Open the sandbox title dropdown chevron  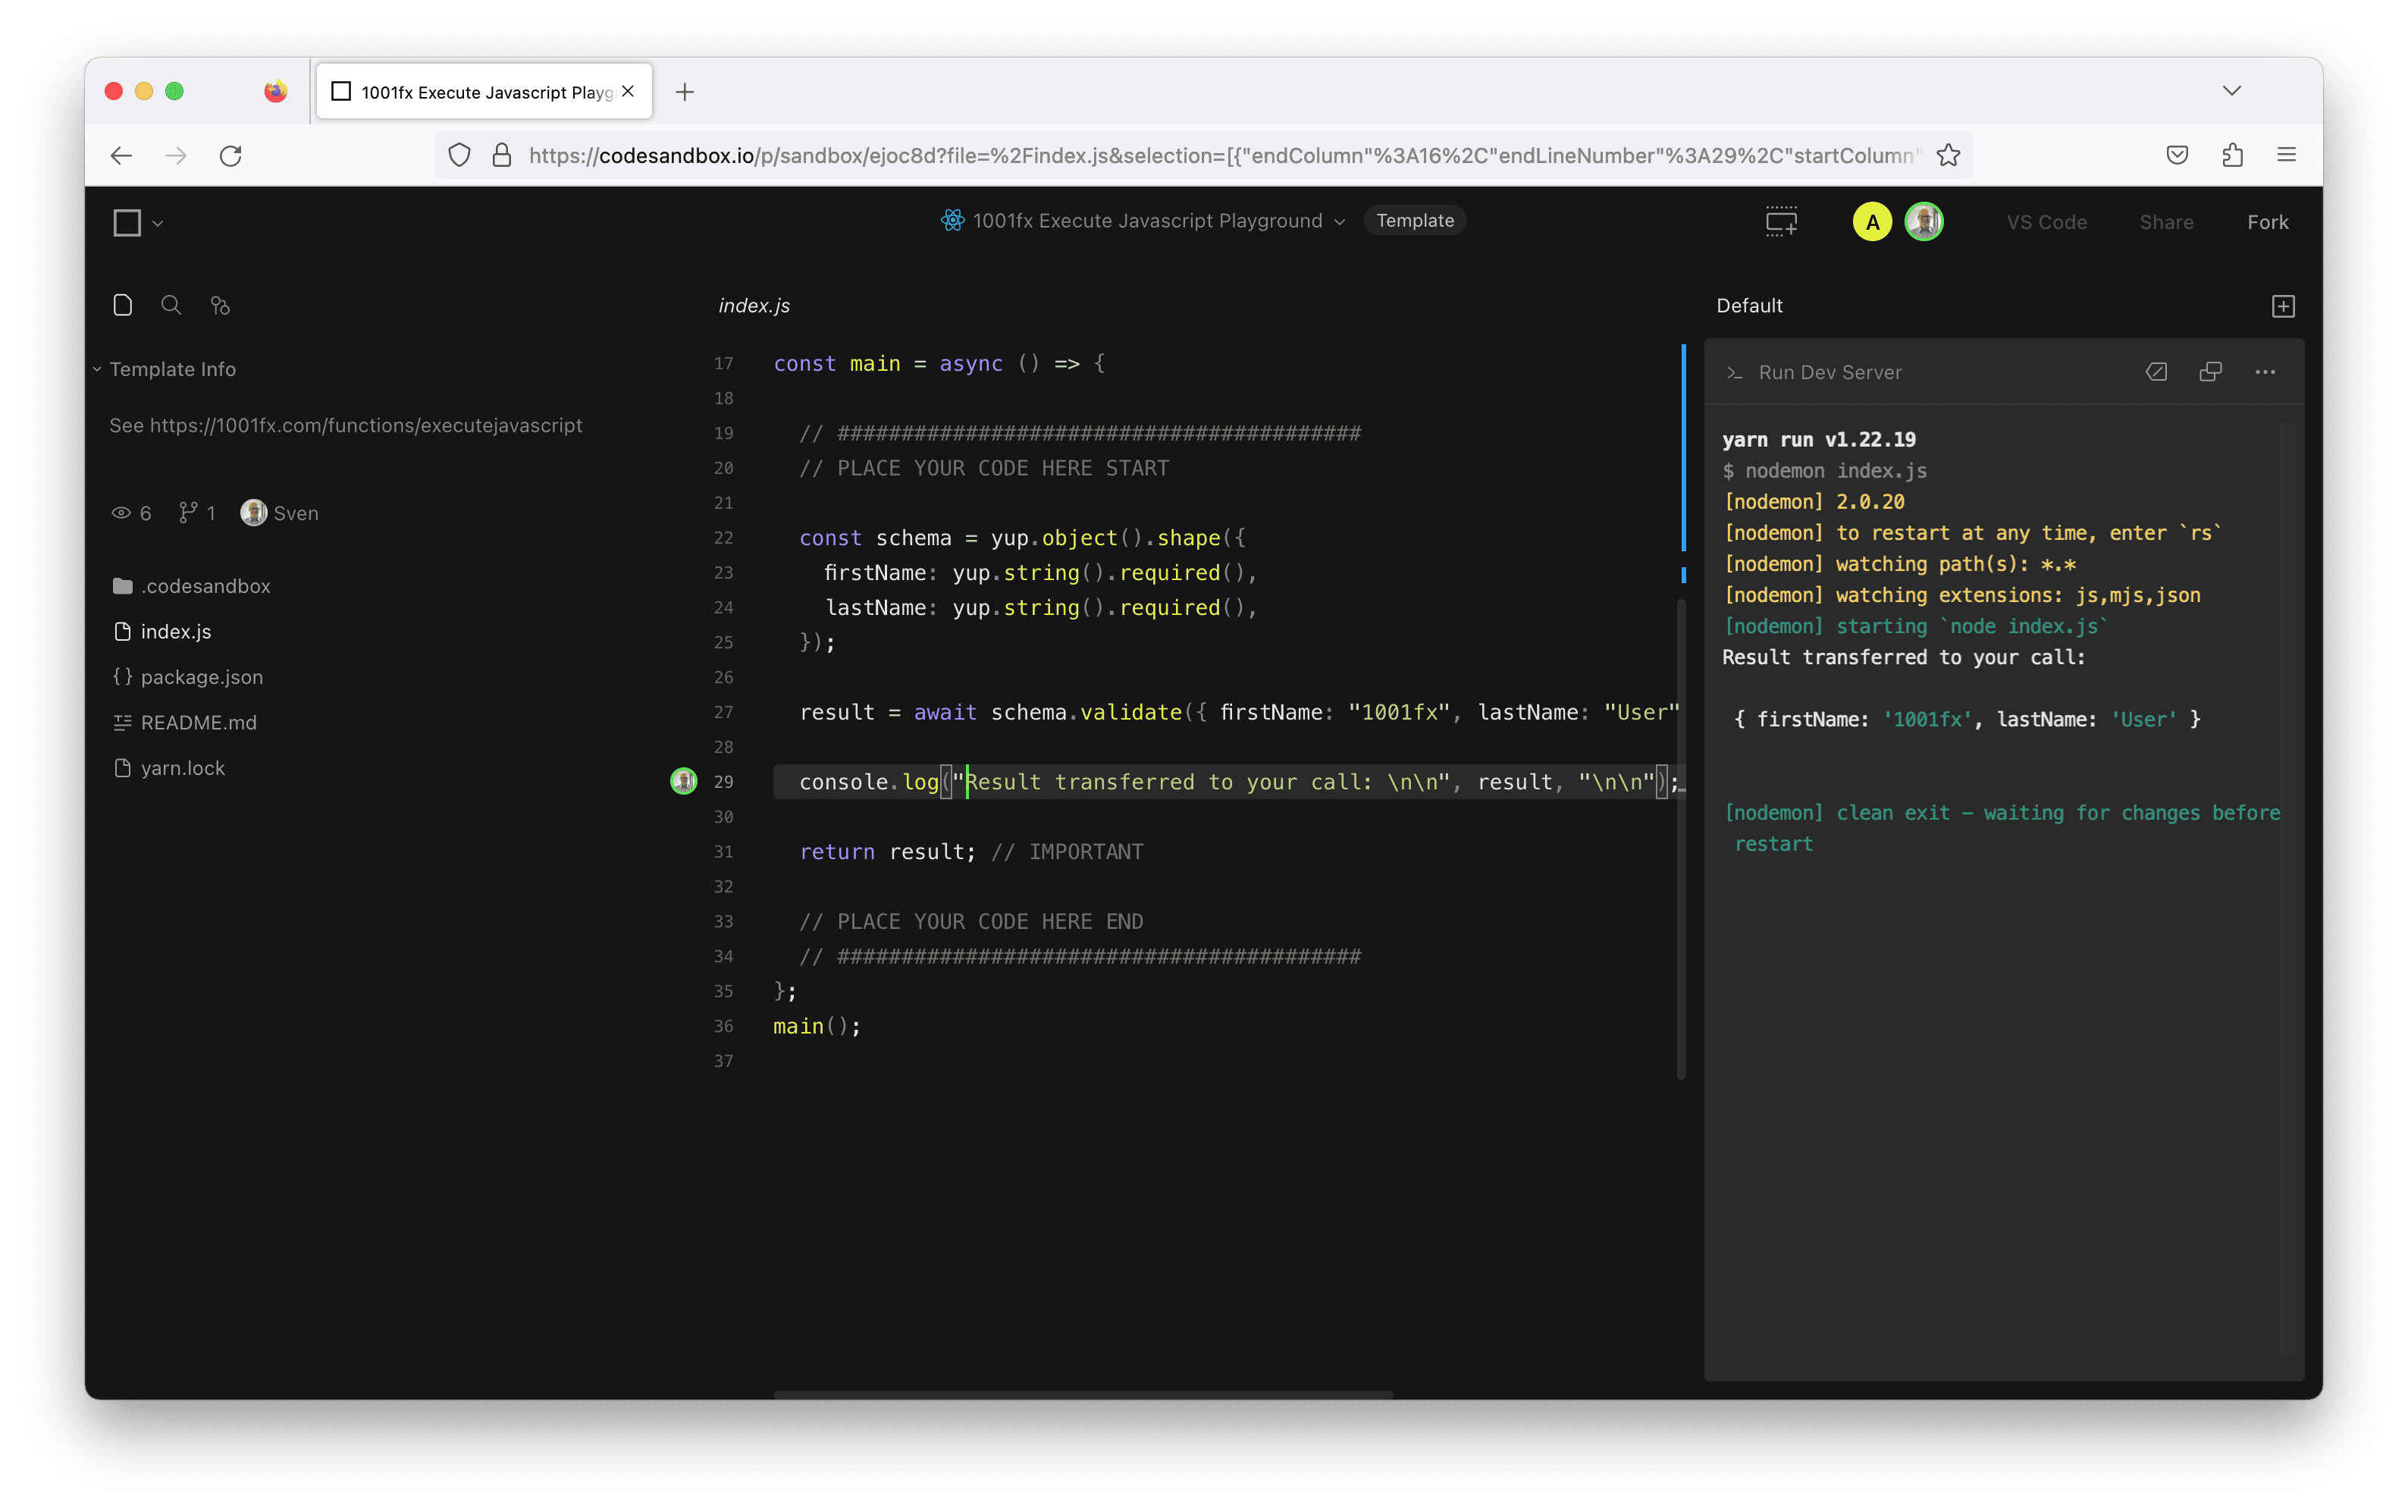point(1340,222)
